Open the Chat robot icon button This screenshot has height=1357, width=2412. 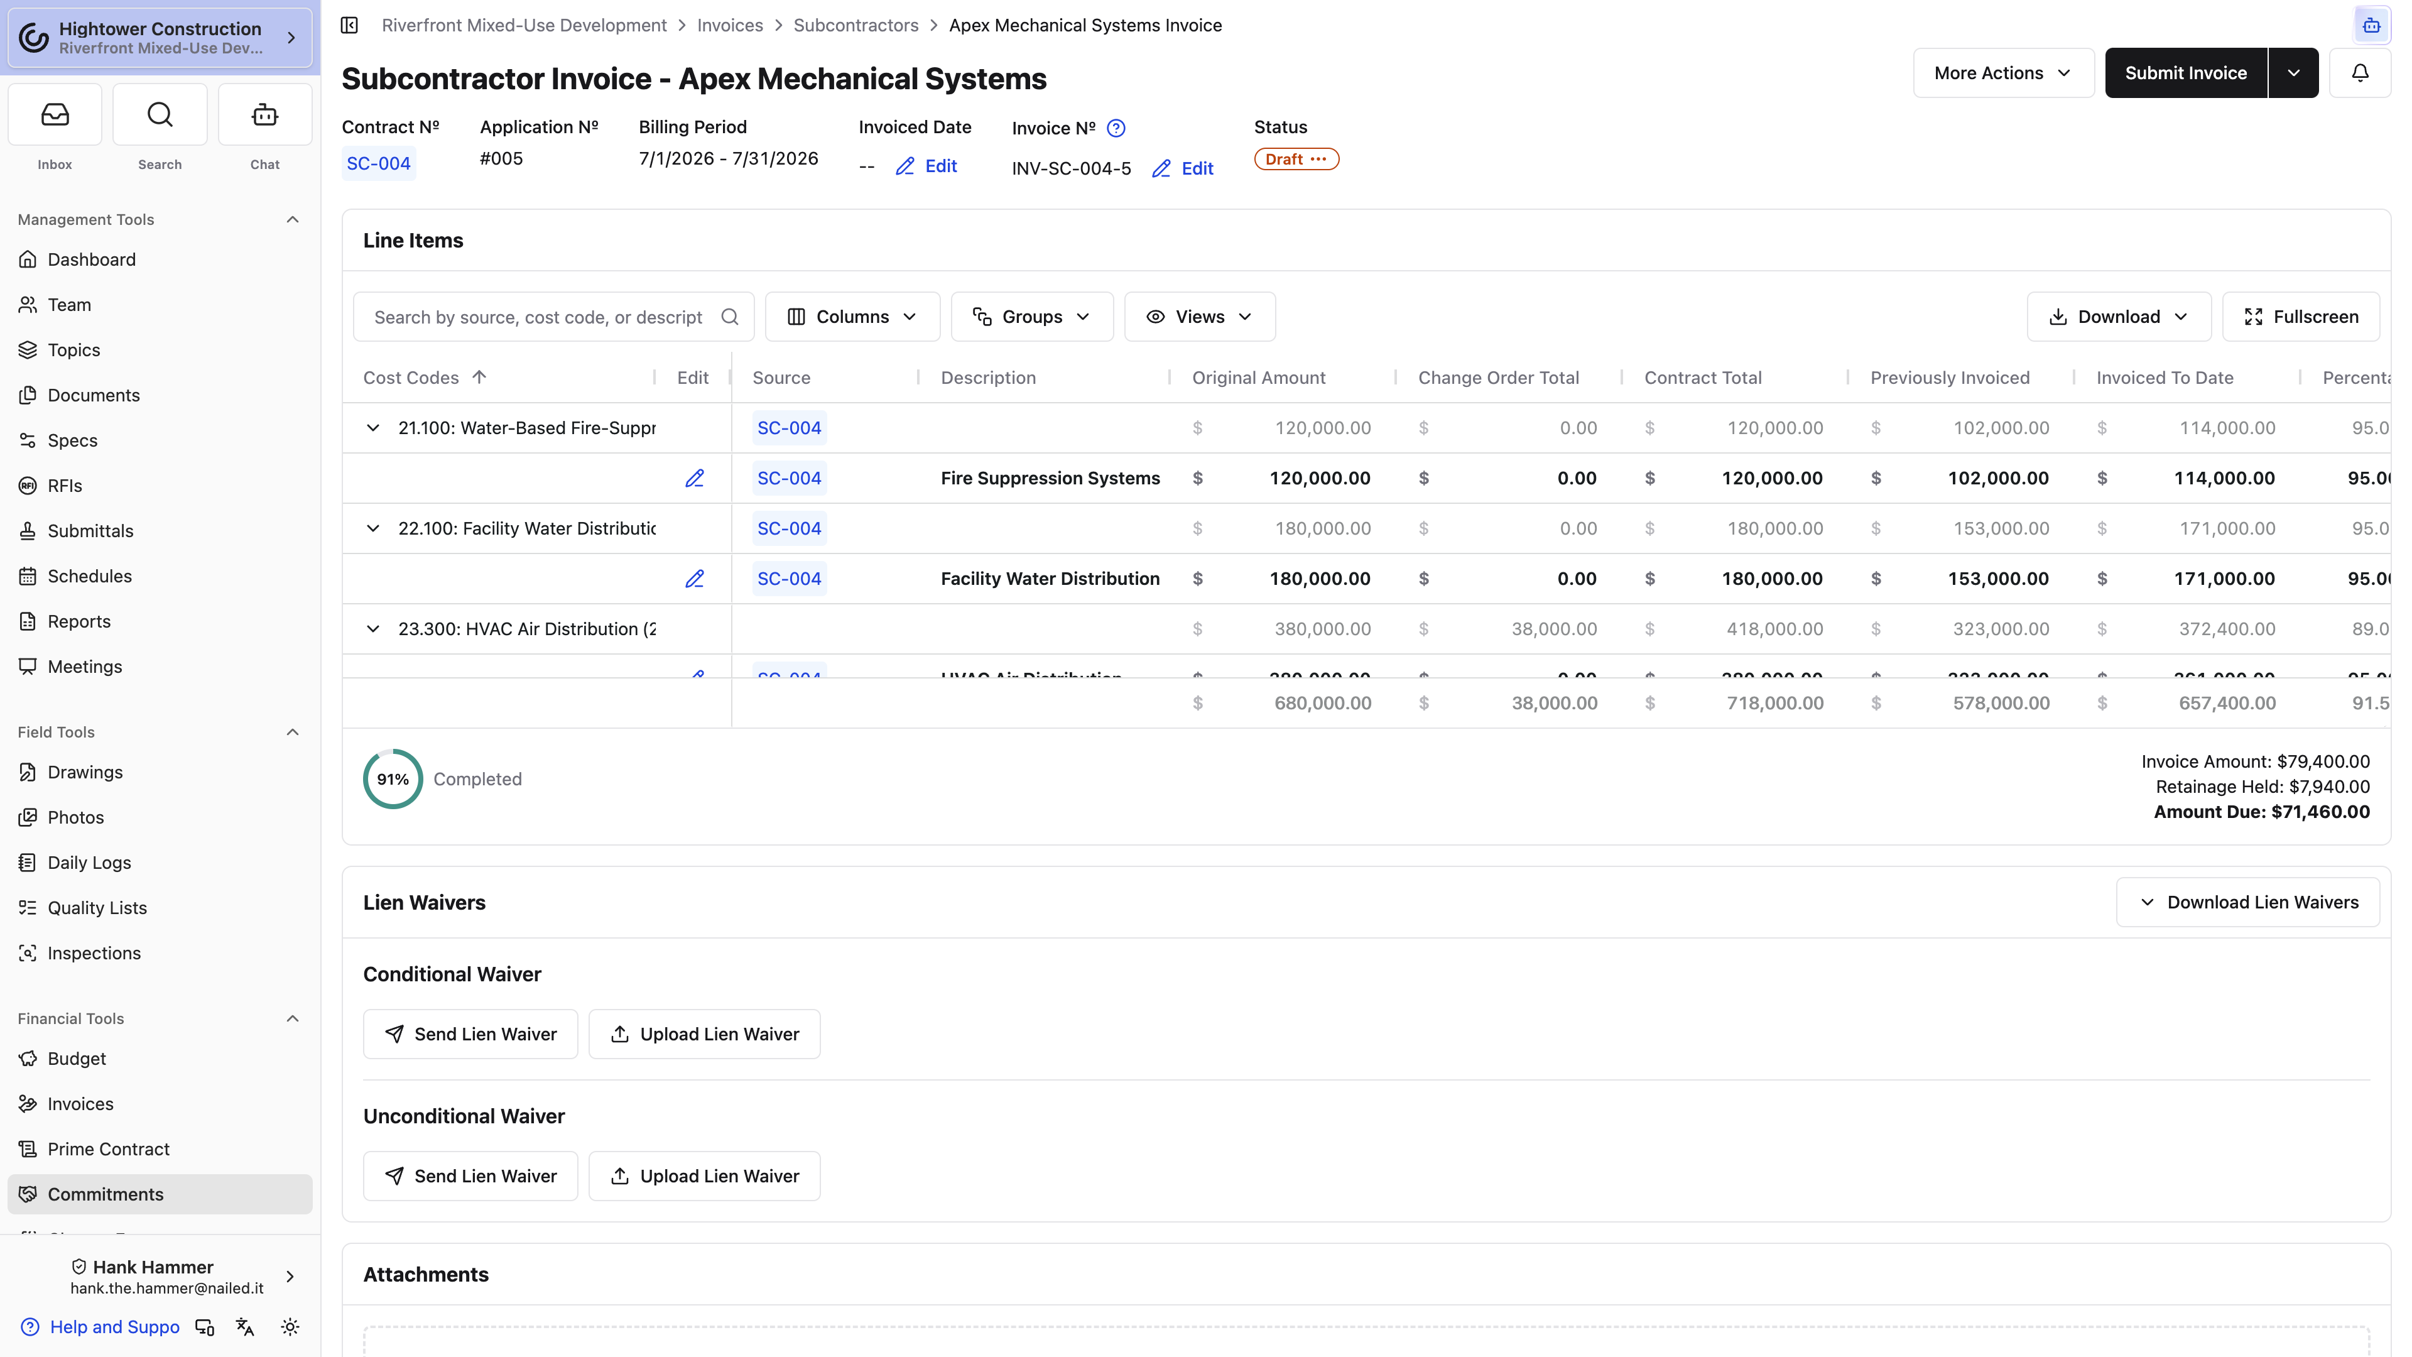[265, 115]
